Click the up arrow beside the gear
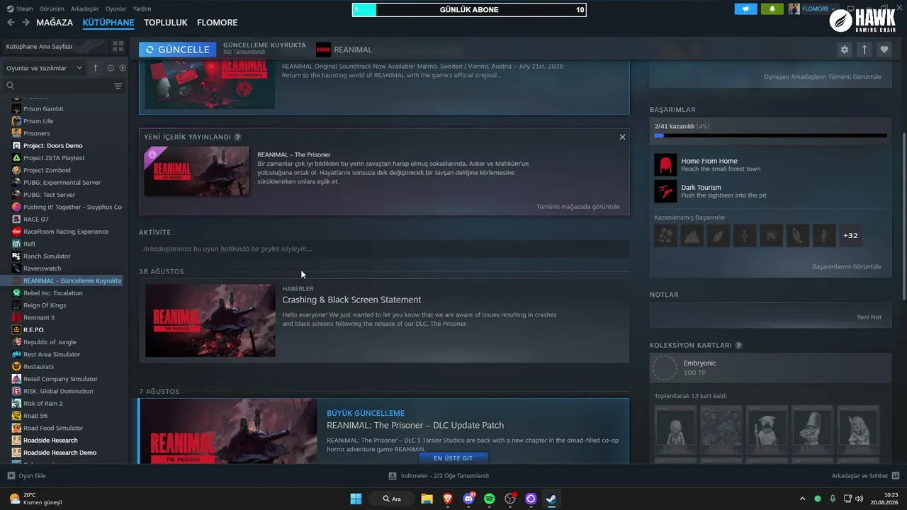907x510 pixels. [x=864, y=50]
